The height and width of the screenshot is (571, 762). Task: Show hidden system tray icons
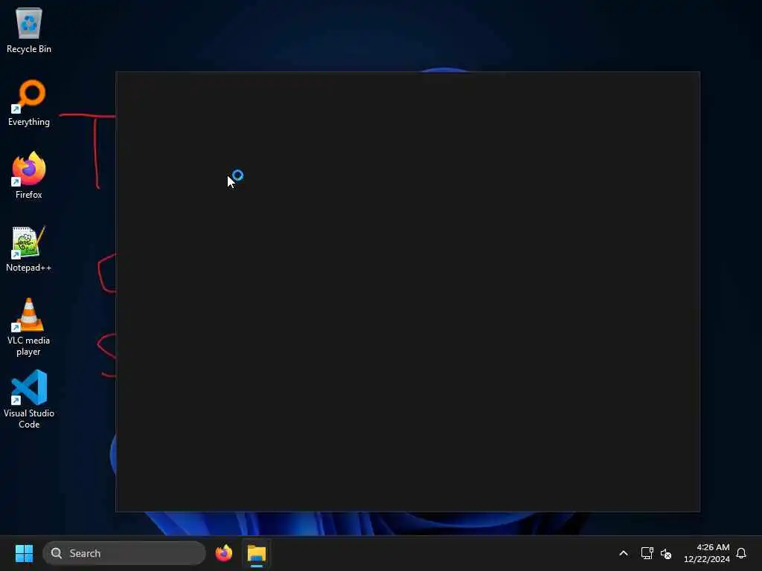(624, 553)
